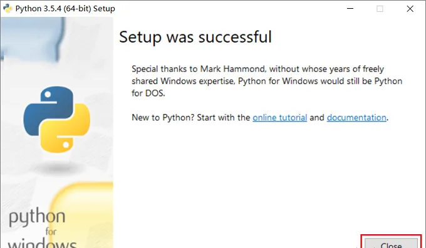Image resolution: width=426 pixels, height=248 pixels.
Task: Open the online tutorial link
Action: click(x=279, y=117)
